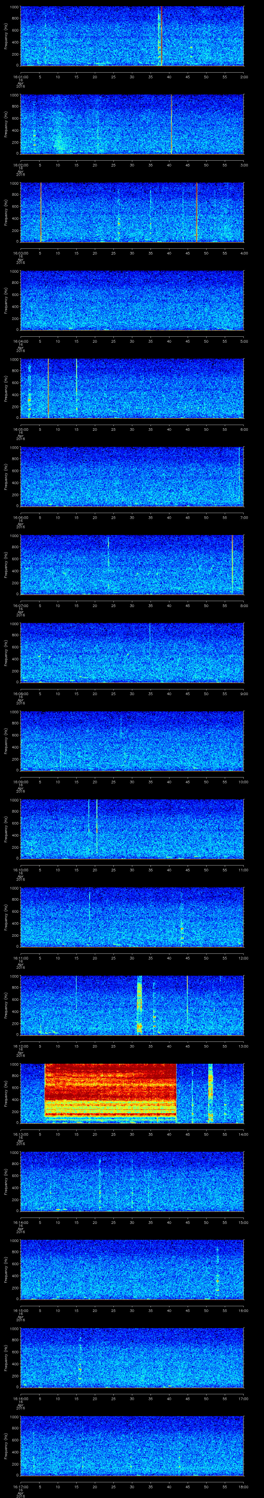
Task: Click the 16:16:00 start time label
Action: [x=20, y=1399]
